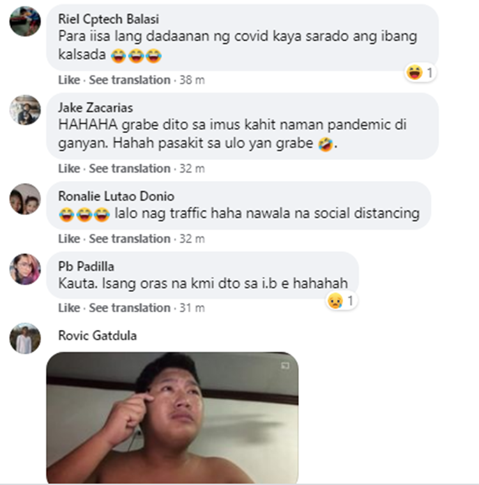Like Pb Padilla's comment
Image resolution: width=479 pixels, height=485 pixels.
69,308
